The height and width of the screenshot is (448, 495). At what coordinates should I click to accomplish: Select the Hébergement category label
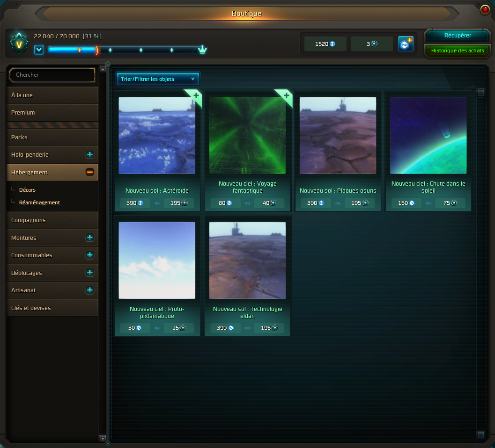(x=29, y=173)
